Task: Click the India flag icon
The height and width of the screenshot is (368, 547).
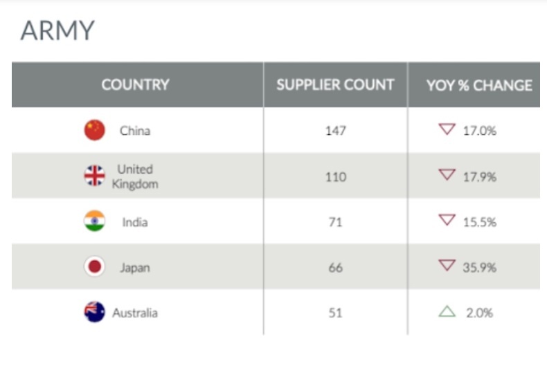Action: (x=95, y=221)
